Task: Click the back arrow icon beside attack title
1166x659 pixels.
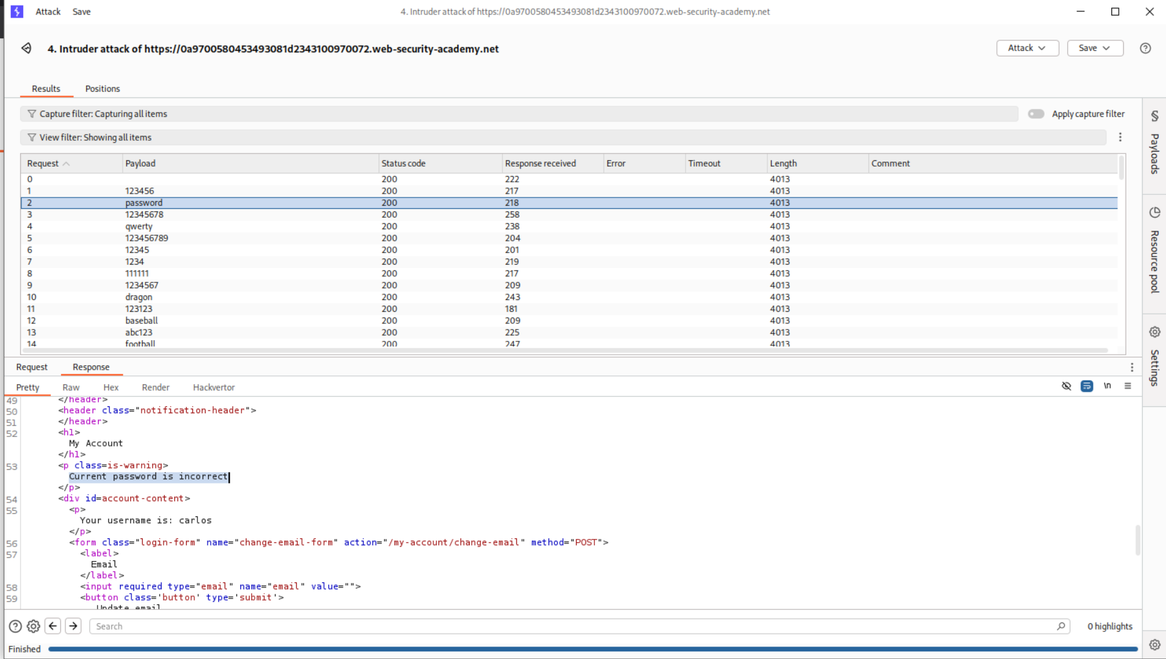Action: (x=26, y=48)
